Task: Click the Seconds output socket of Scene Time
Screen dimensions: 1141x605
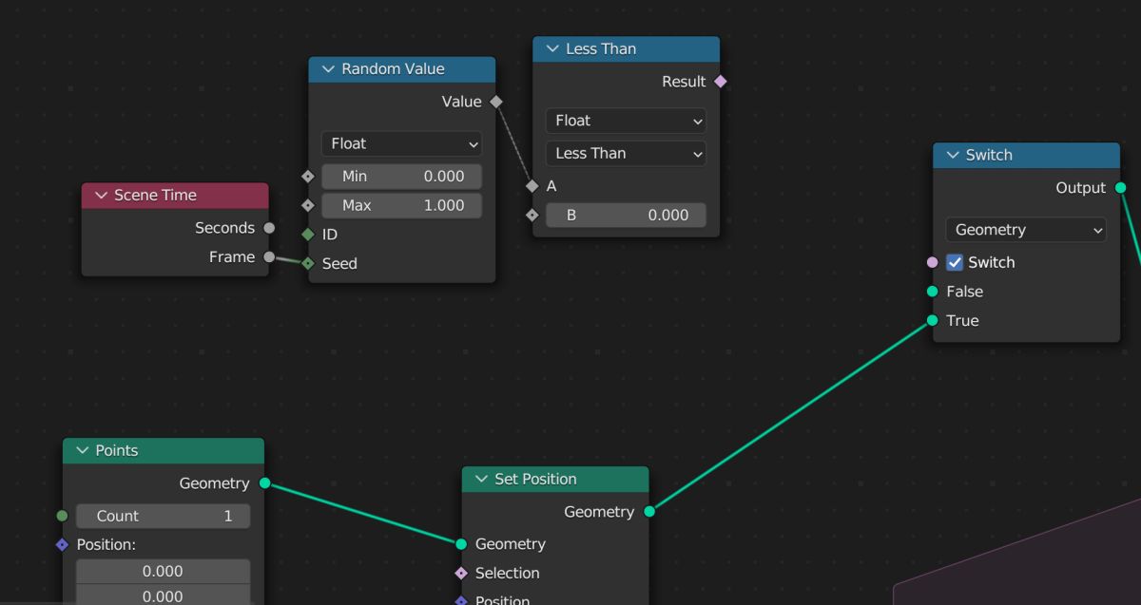Action: (270, 228)
